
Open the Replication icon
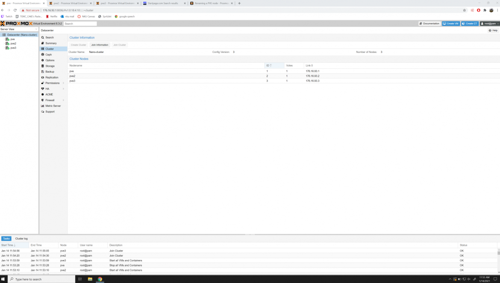(43, 77)
